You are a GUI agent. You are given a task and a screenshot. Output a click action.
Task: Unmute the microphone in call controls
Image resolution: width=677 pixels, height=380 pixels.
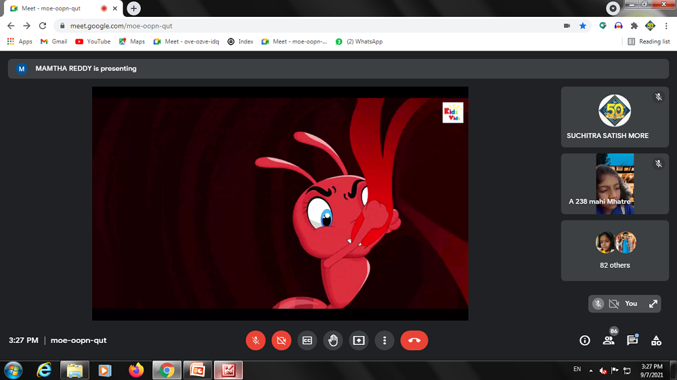point(255,340)
